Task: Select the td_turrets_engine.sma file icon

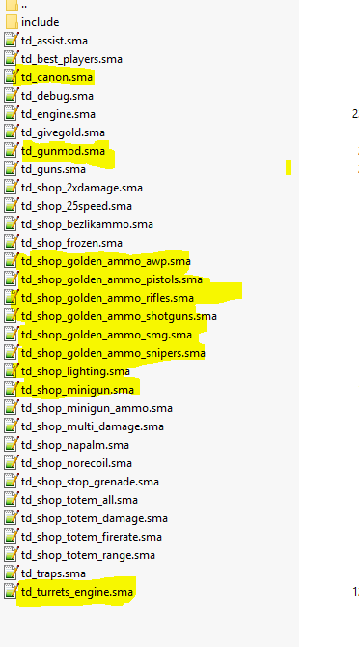Action: [x=12, y=592]
